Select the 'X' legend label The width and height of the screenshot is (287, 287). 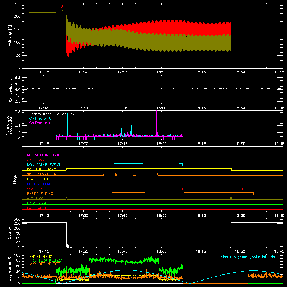(62, 6)
